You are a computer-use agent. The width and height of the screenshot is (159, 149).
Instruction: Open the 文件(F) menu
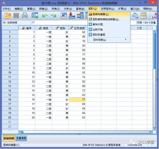point(7,9)
